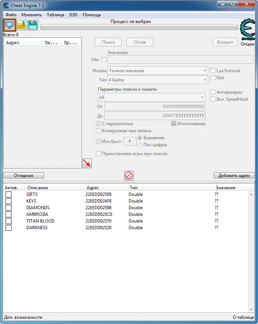Click the Добавить адрес button
Viewport: 258px width, 324px height.
234,176
